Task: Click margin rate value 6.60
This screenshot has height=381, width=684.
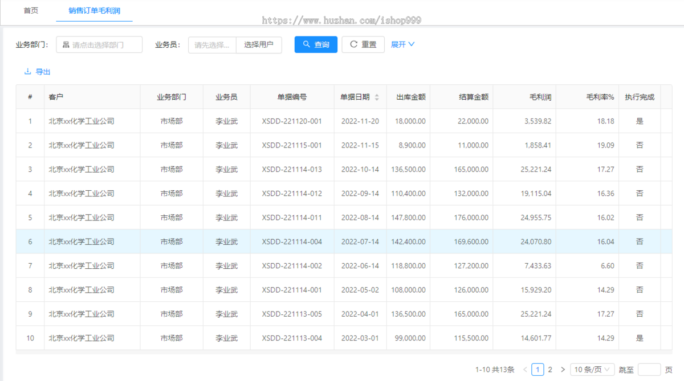Action: pos(608,266)
